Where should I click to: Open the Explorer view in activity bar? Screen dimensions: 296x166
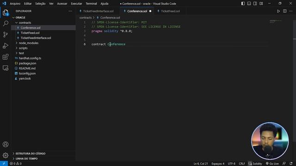[x=6, y=13]
